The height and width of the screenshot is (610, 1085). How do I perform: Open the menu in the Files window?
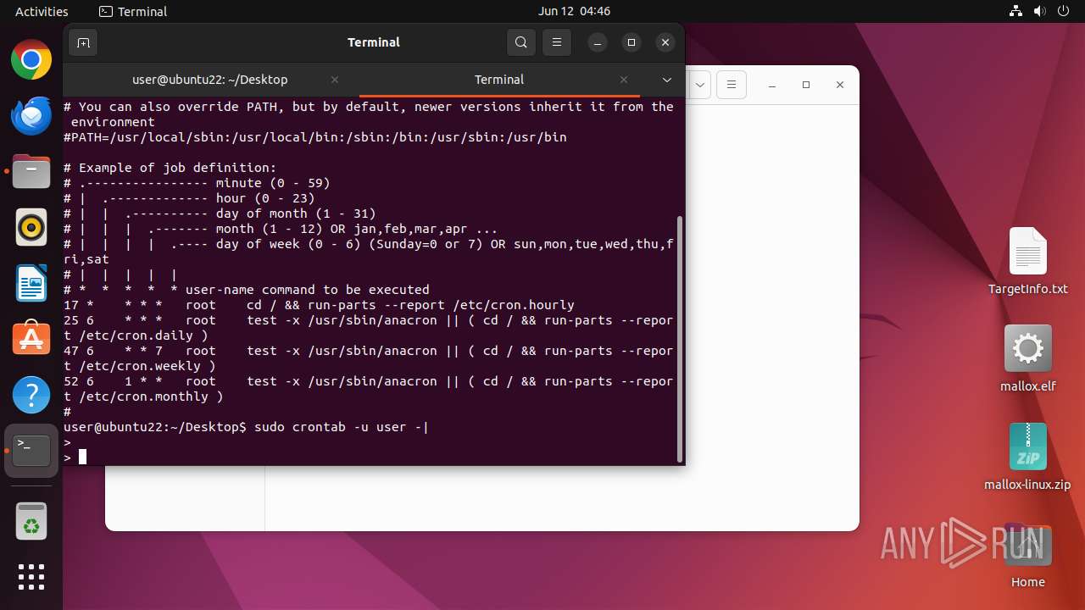click(x=731, y=85)
